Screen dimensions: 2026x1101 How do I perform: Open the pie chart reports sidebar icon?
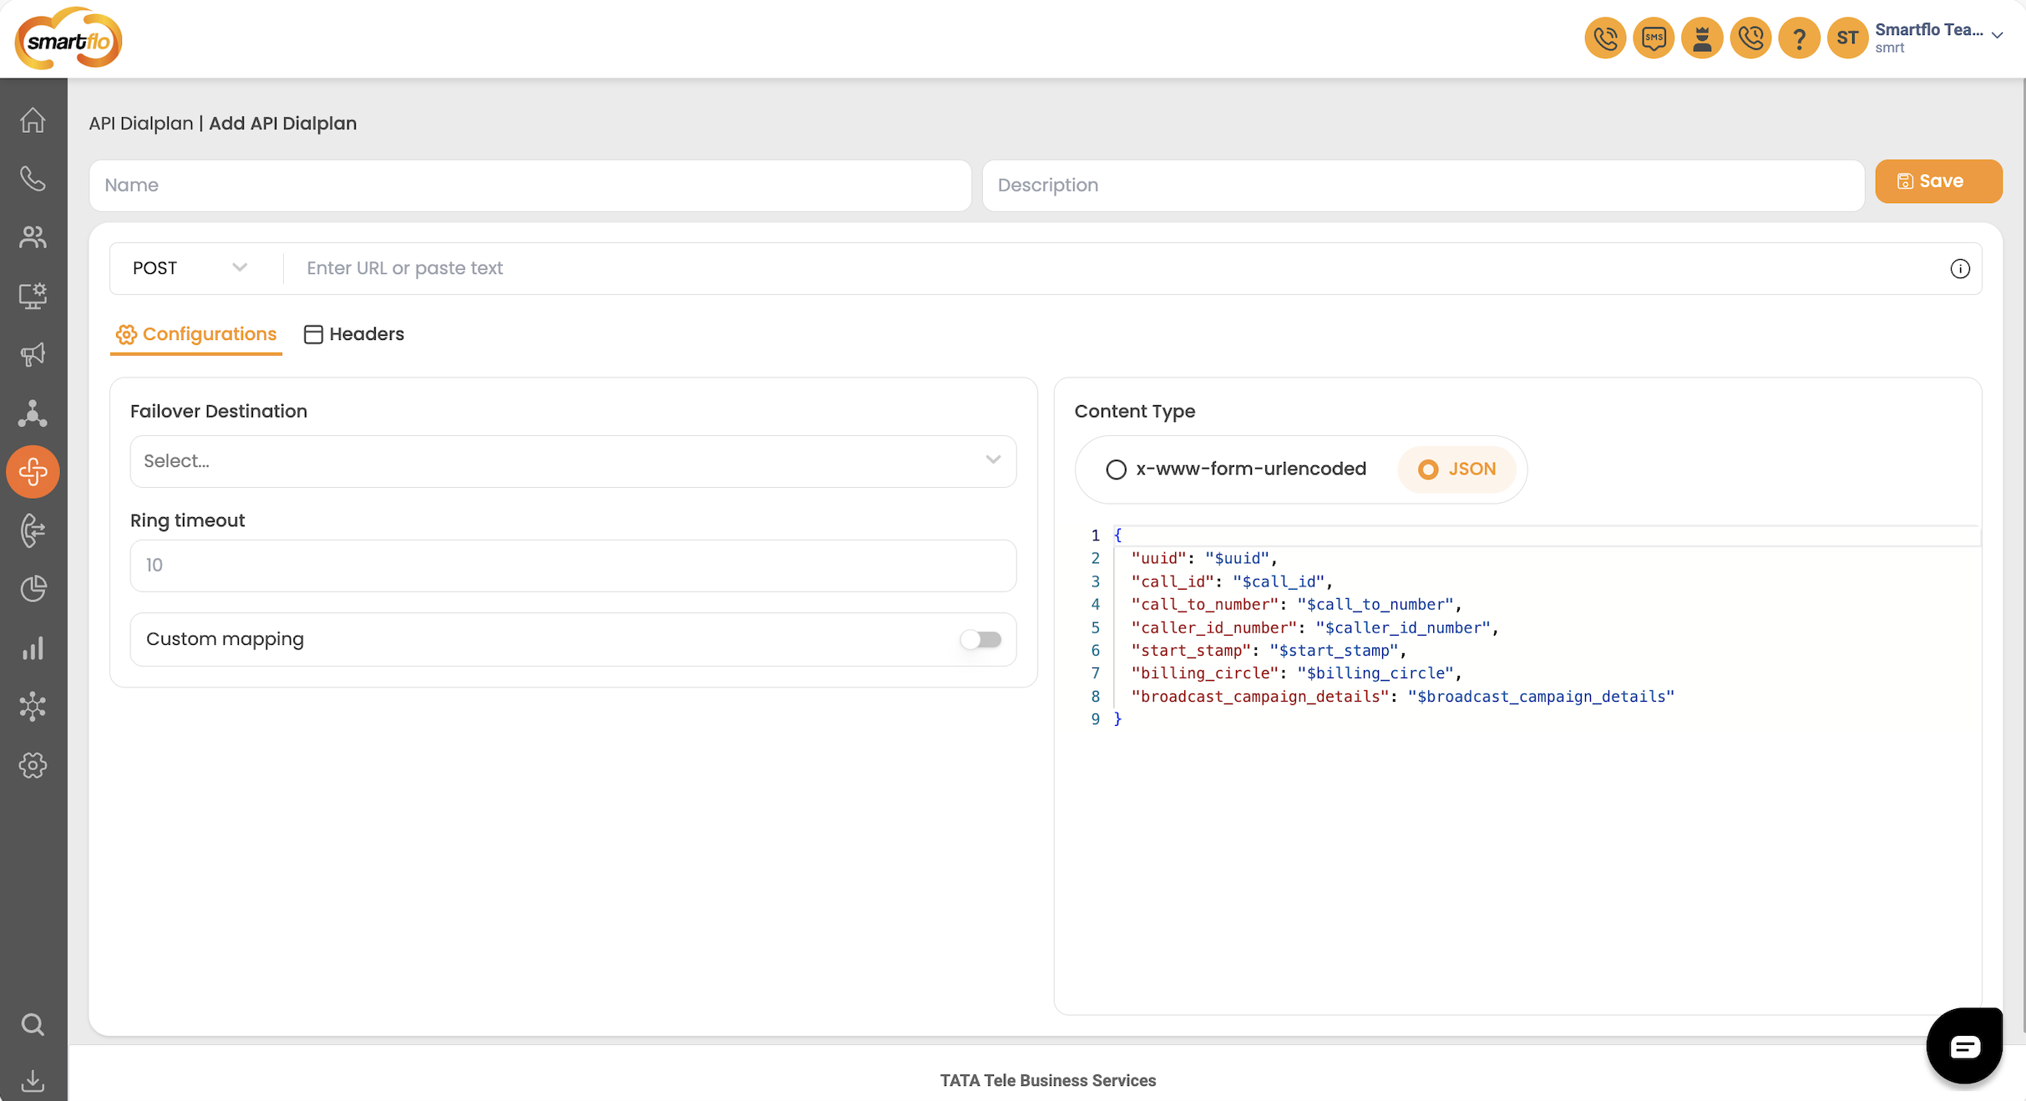click(33, 589)
